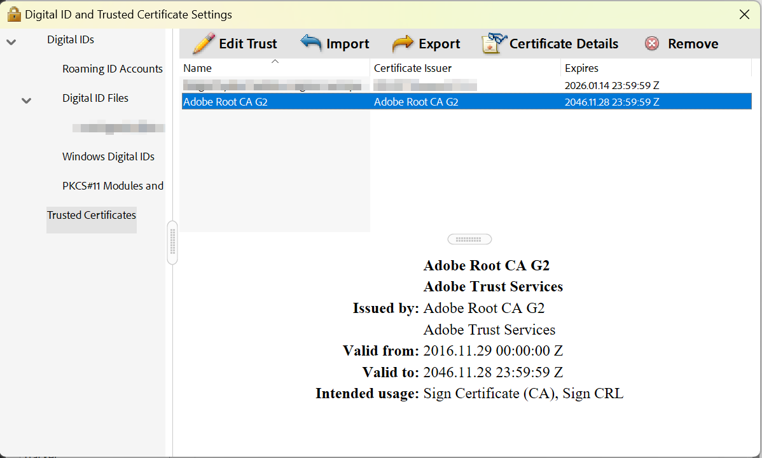Click the Certificate Details button label
Image resolution: width=762 pixels, height=458 pixels.
click(564, 43)
